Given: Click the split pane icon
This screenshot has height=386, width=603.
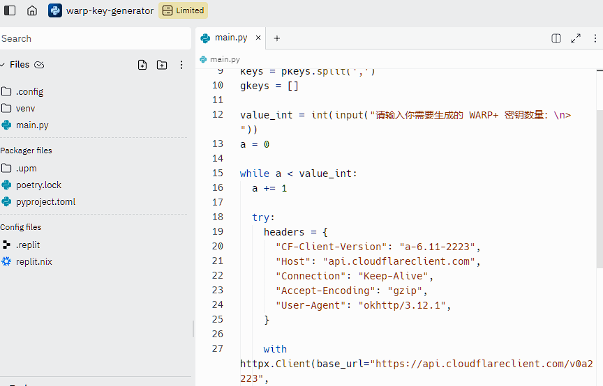Looking at the screenshot, I should pyautogui.click(x=556, y=38).
